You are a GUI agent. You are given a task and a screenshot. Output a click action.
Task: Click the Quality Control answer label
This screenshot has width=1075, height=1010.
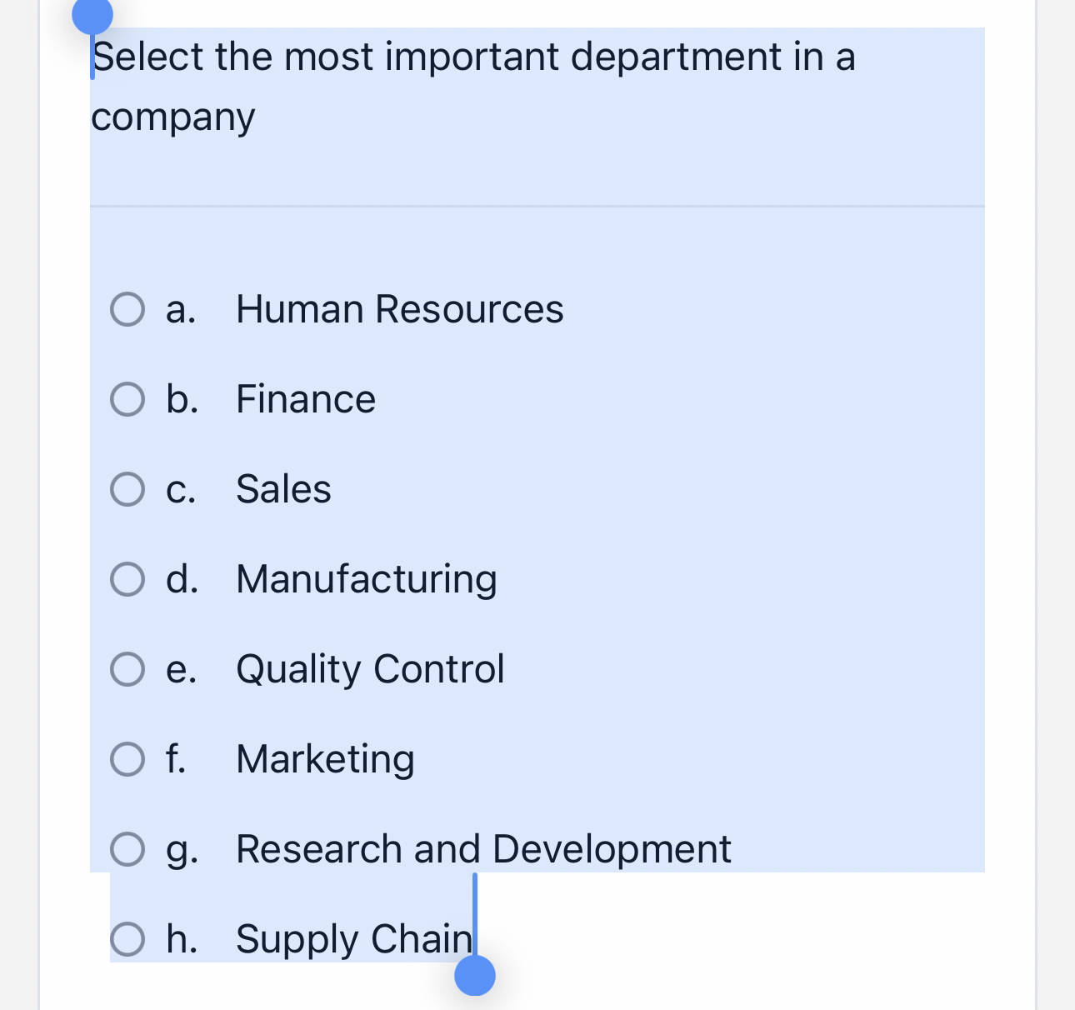[370, 669]
